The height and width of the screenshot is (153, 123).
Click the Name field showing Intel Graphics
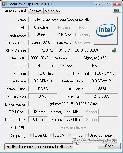(x=60, y=20)
